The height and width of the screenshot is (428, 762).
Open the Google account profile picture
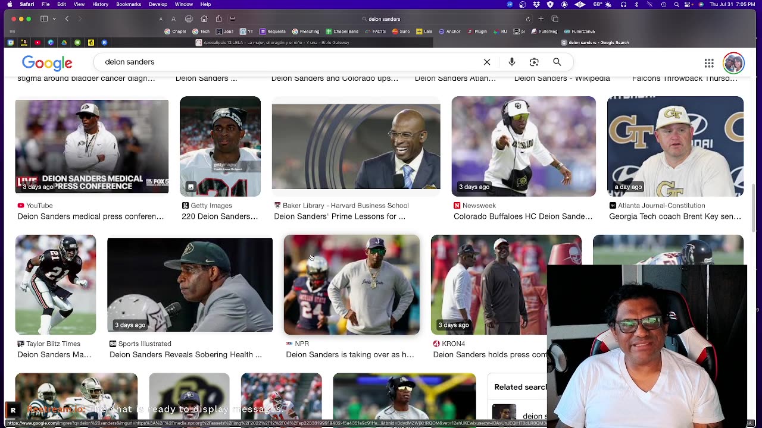pos(733,62)
